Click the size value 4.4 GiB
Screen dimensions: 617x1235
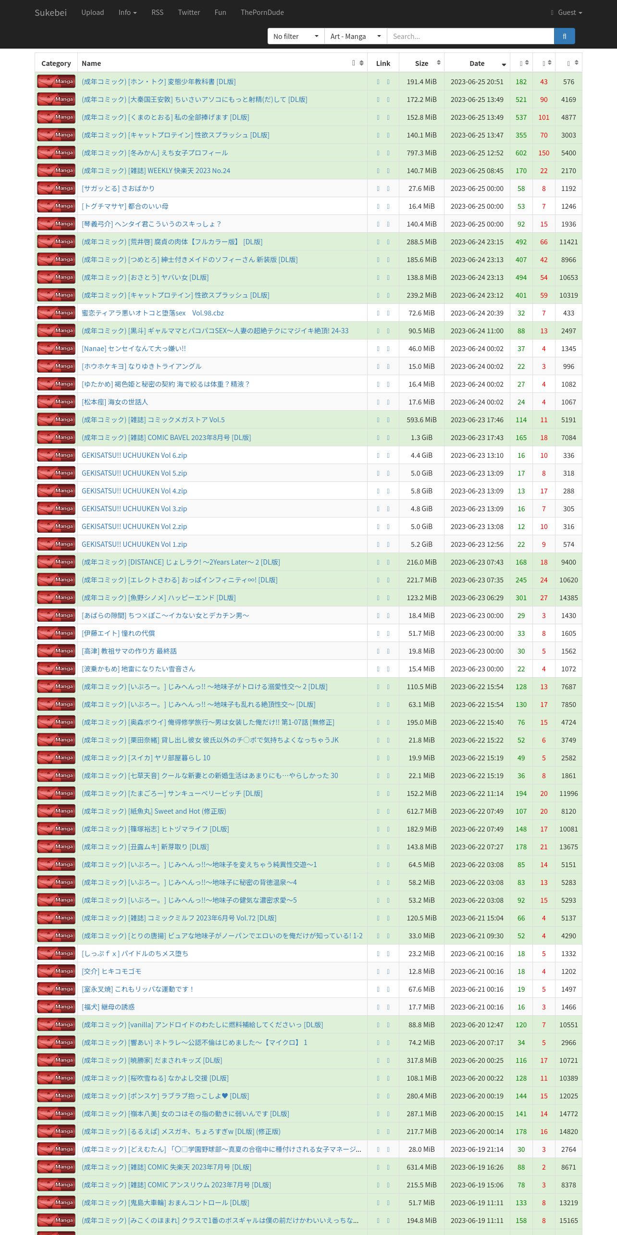(421, 455)
